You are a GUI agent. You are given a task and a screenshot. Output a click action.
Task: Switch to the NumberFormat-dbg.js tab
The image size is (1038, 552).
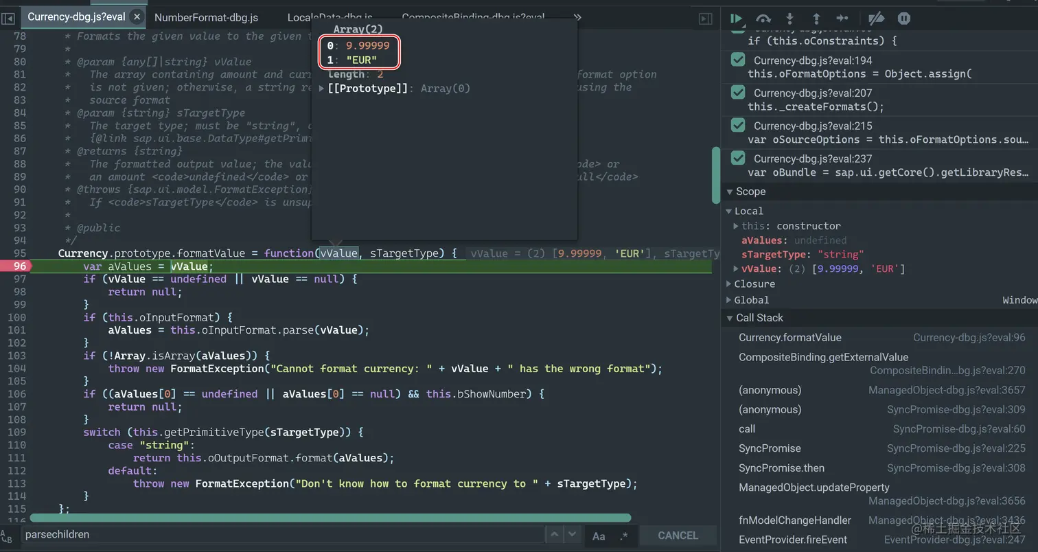coord(207,17)
